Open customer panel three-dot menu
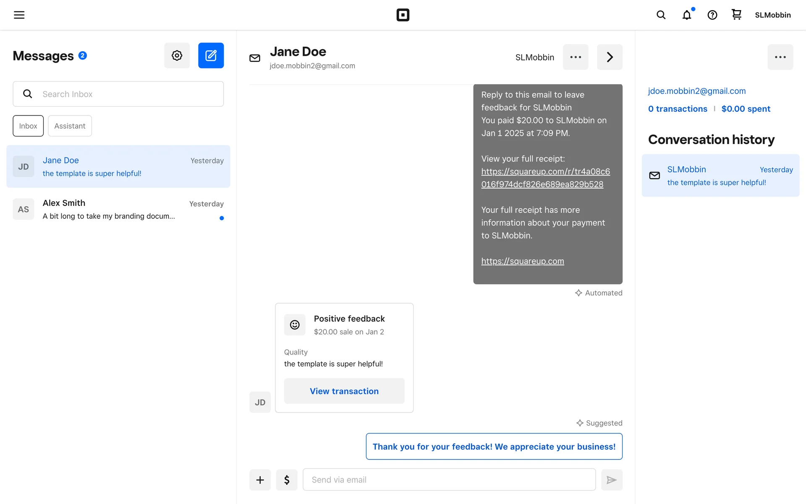Screen dimensions: 806x504 (780, 57)
